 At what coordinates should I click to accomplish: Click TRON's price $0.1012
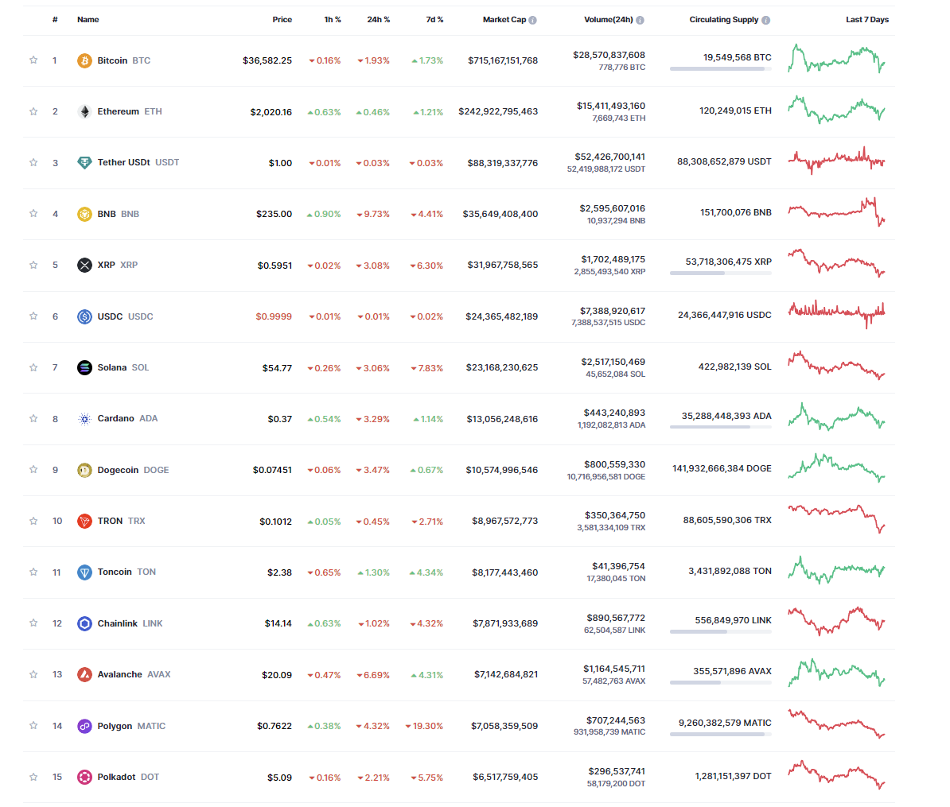point(275,522)
